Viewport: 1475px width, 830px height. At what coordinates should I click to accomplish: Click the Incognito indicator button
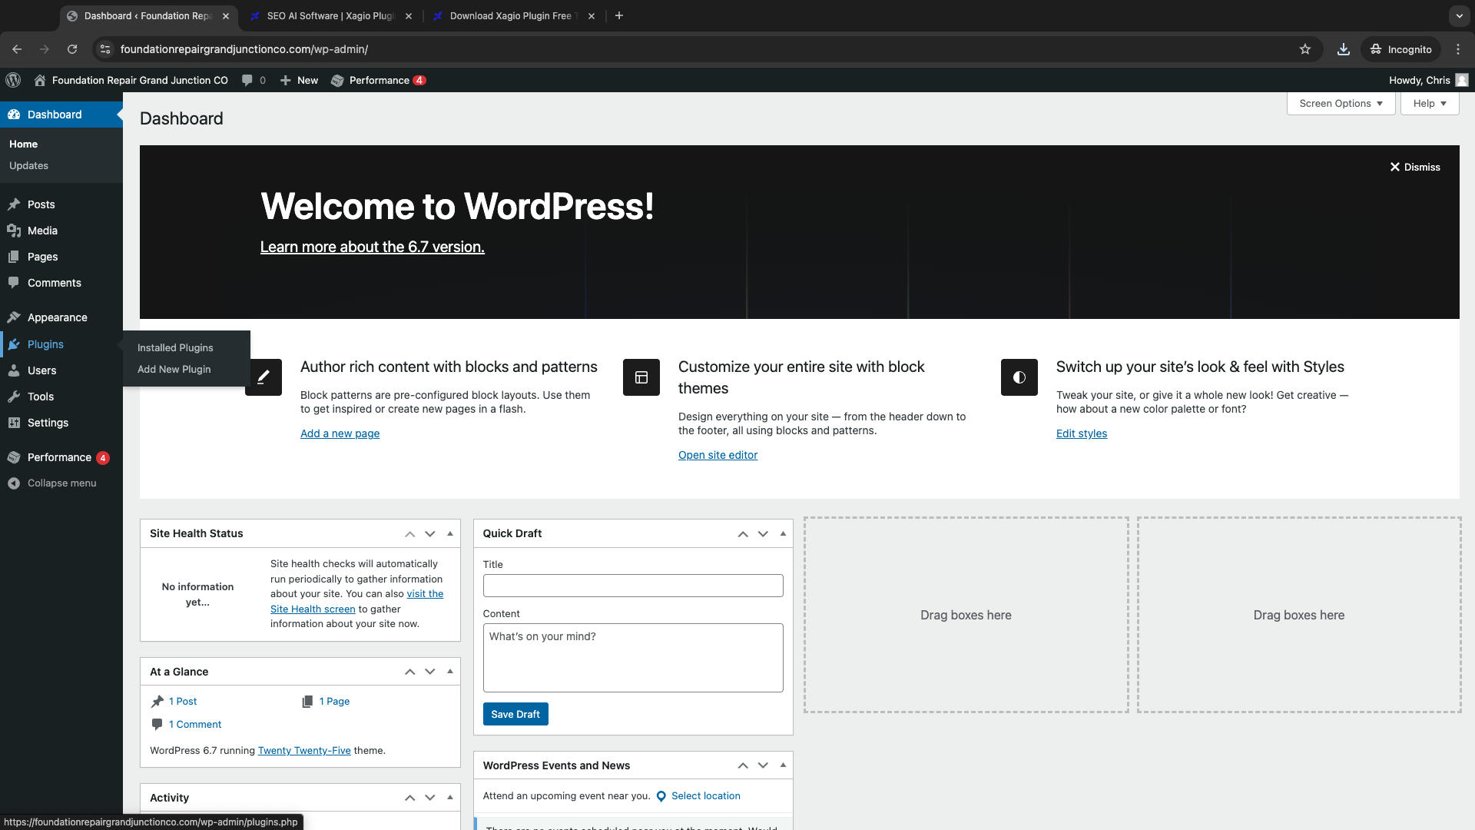tap(1401, 49)
